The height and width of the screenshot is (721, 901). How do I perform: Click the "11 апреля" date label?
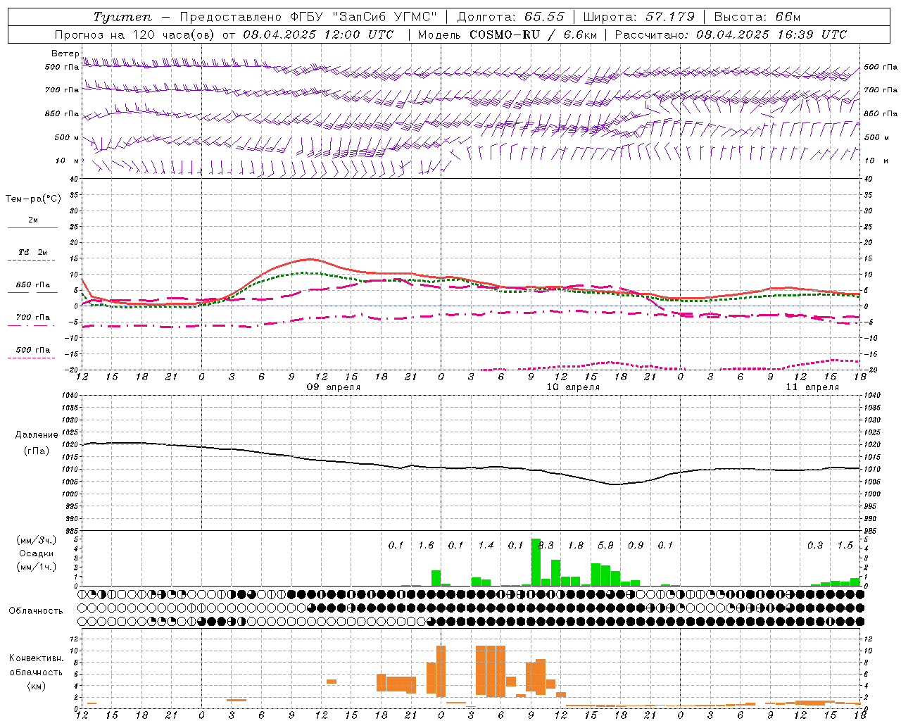point(812,387)
